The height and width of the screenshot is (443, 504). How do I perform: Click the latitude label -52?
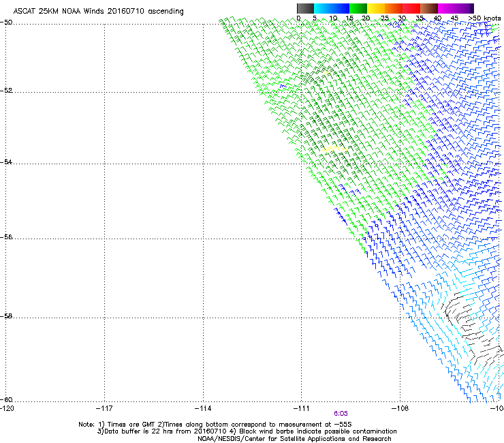pos(6,91)
